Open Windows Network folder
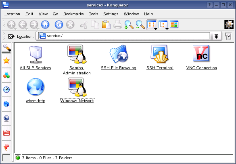The image size is (236, 164). (x=77, y=90)
